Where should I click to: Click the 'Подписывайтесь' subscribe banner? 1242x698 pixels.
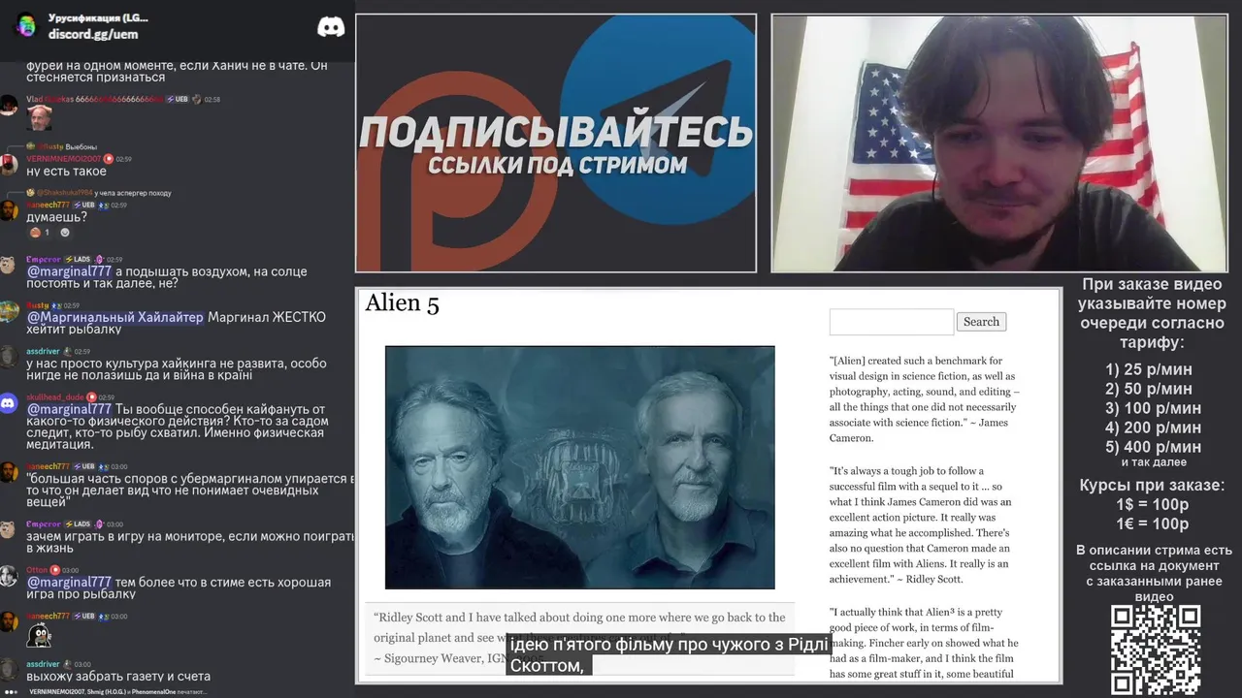556,143
